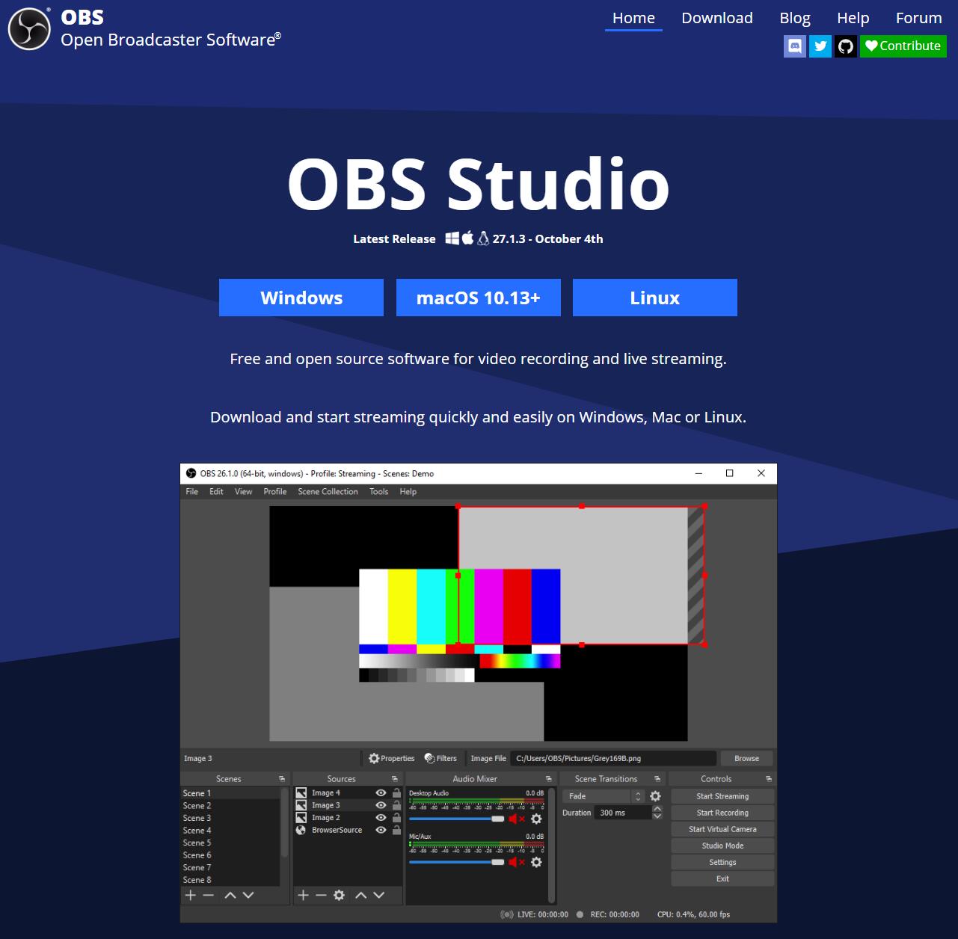This screenshot has width=958, height=939.
Task: Click the BrowserSource globe icon
Action: point(301,830)
